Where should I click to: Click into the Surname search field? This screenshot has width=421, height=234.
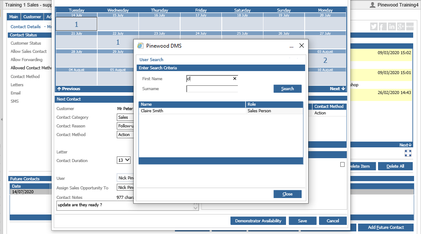[212, 89]
